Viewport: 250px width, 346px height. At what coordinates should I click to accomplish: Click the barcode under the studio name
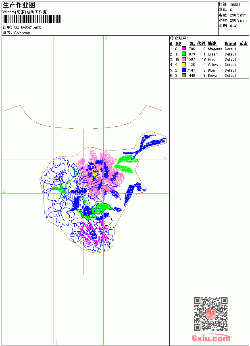click(31, 19)
